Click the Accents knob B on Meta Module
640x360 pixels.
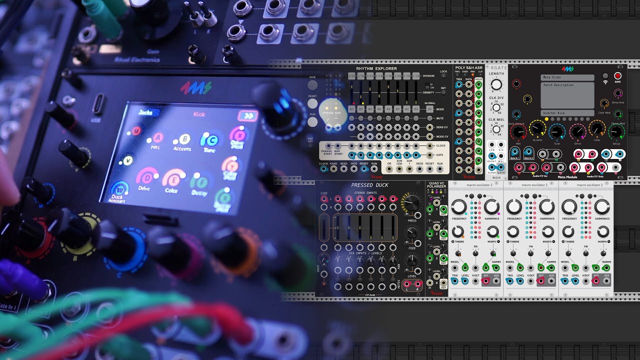click(x=537, y=128)
